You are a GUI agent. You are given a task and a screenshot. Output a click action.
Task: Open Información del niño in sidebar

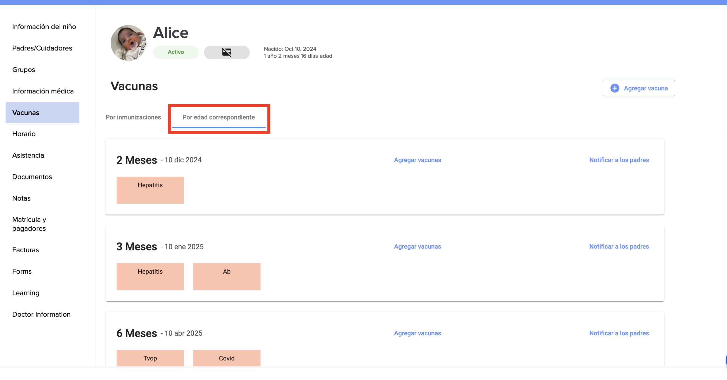tap(44, 27)
